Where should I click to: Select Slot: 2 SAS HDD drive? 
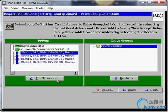coord(48,56)
